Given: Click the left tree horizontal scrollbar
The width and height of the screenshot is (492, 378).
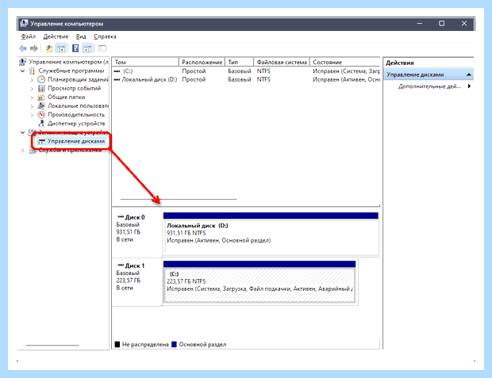Looking at the screenshot, I should 52,346.
